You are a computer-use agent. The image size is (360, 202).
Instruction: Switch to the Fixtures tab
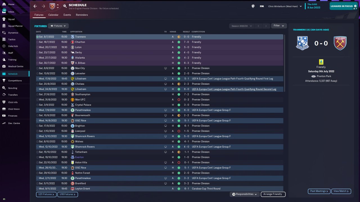click(x=39, y=15)
